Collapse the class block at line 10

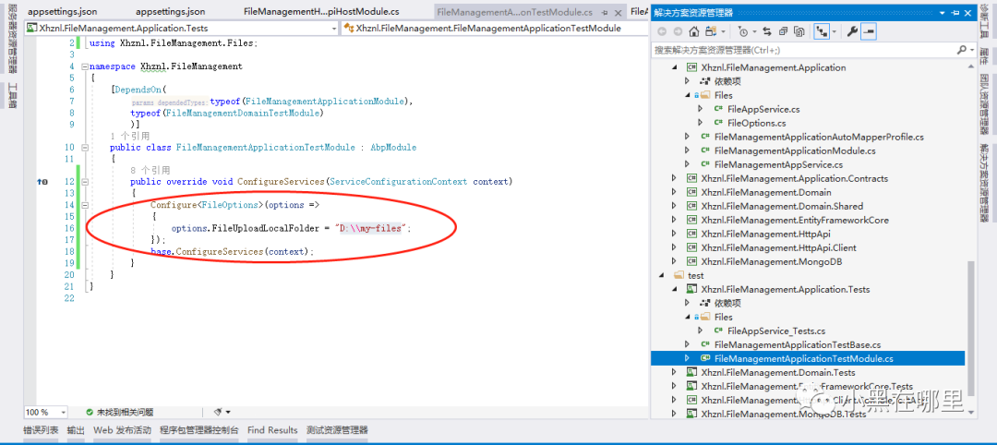[85, 148]
